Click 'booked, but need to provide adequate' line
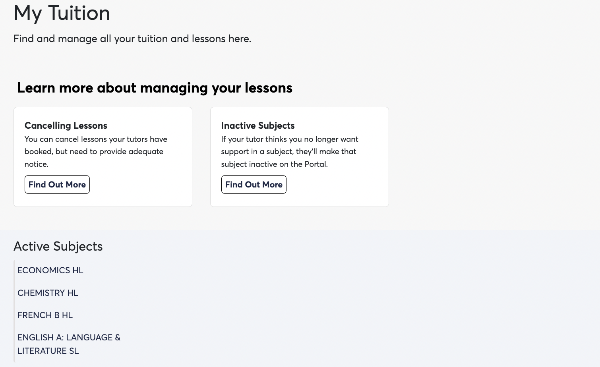600x367 pixels. 94,152
